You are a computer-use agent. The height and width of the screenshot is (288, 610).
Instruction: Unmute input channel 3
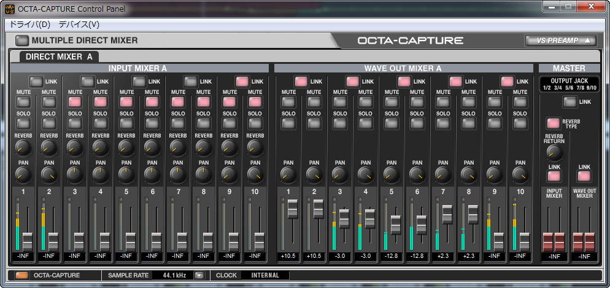[x=75, y=102]
